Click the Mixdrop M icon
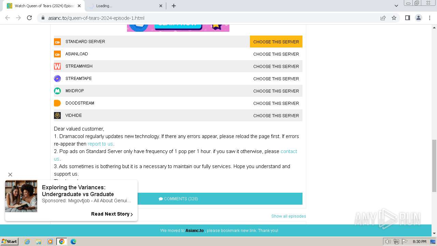Viewport: 437px width, 246px height. (57, 91)
